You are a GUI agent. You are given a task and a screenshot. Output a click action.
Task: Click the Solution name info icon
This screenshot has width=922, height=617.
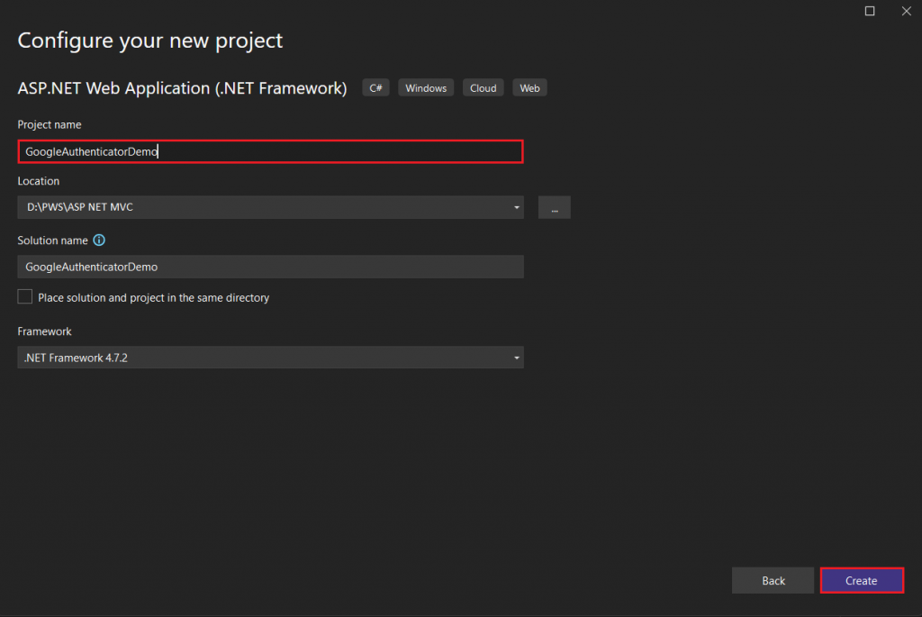coord(99,240)
